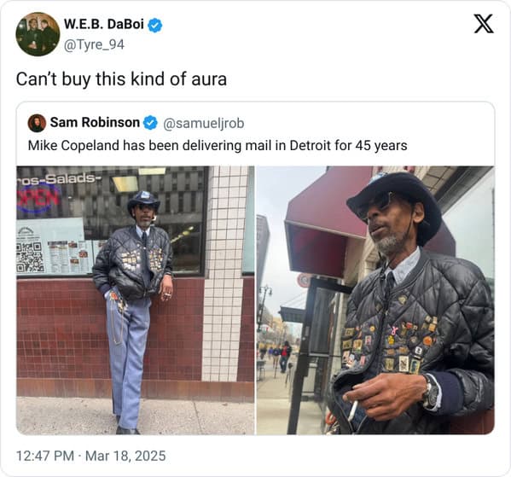Click the Mar 18, 2025 date
The width and height of the screenshot is (511, 477).
pos(125,456)
